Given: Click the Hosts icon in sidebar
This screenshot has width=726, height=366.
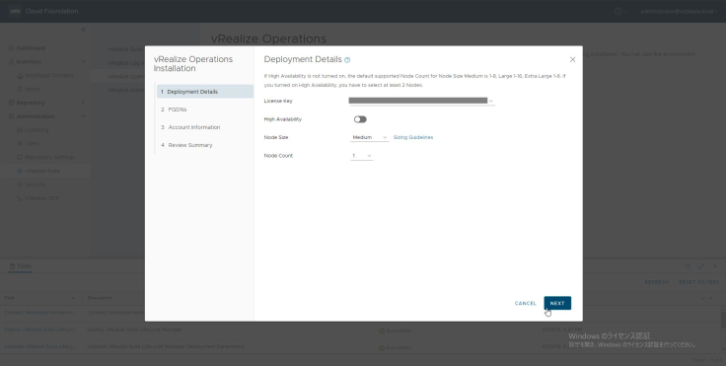Looking at the screenshot, I should 20,89.
